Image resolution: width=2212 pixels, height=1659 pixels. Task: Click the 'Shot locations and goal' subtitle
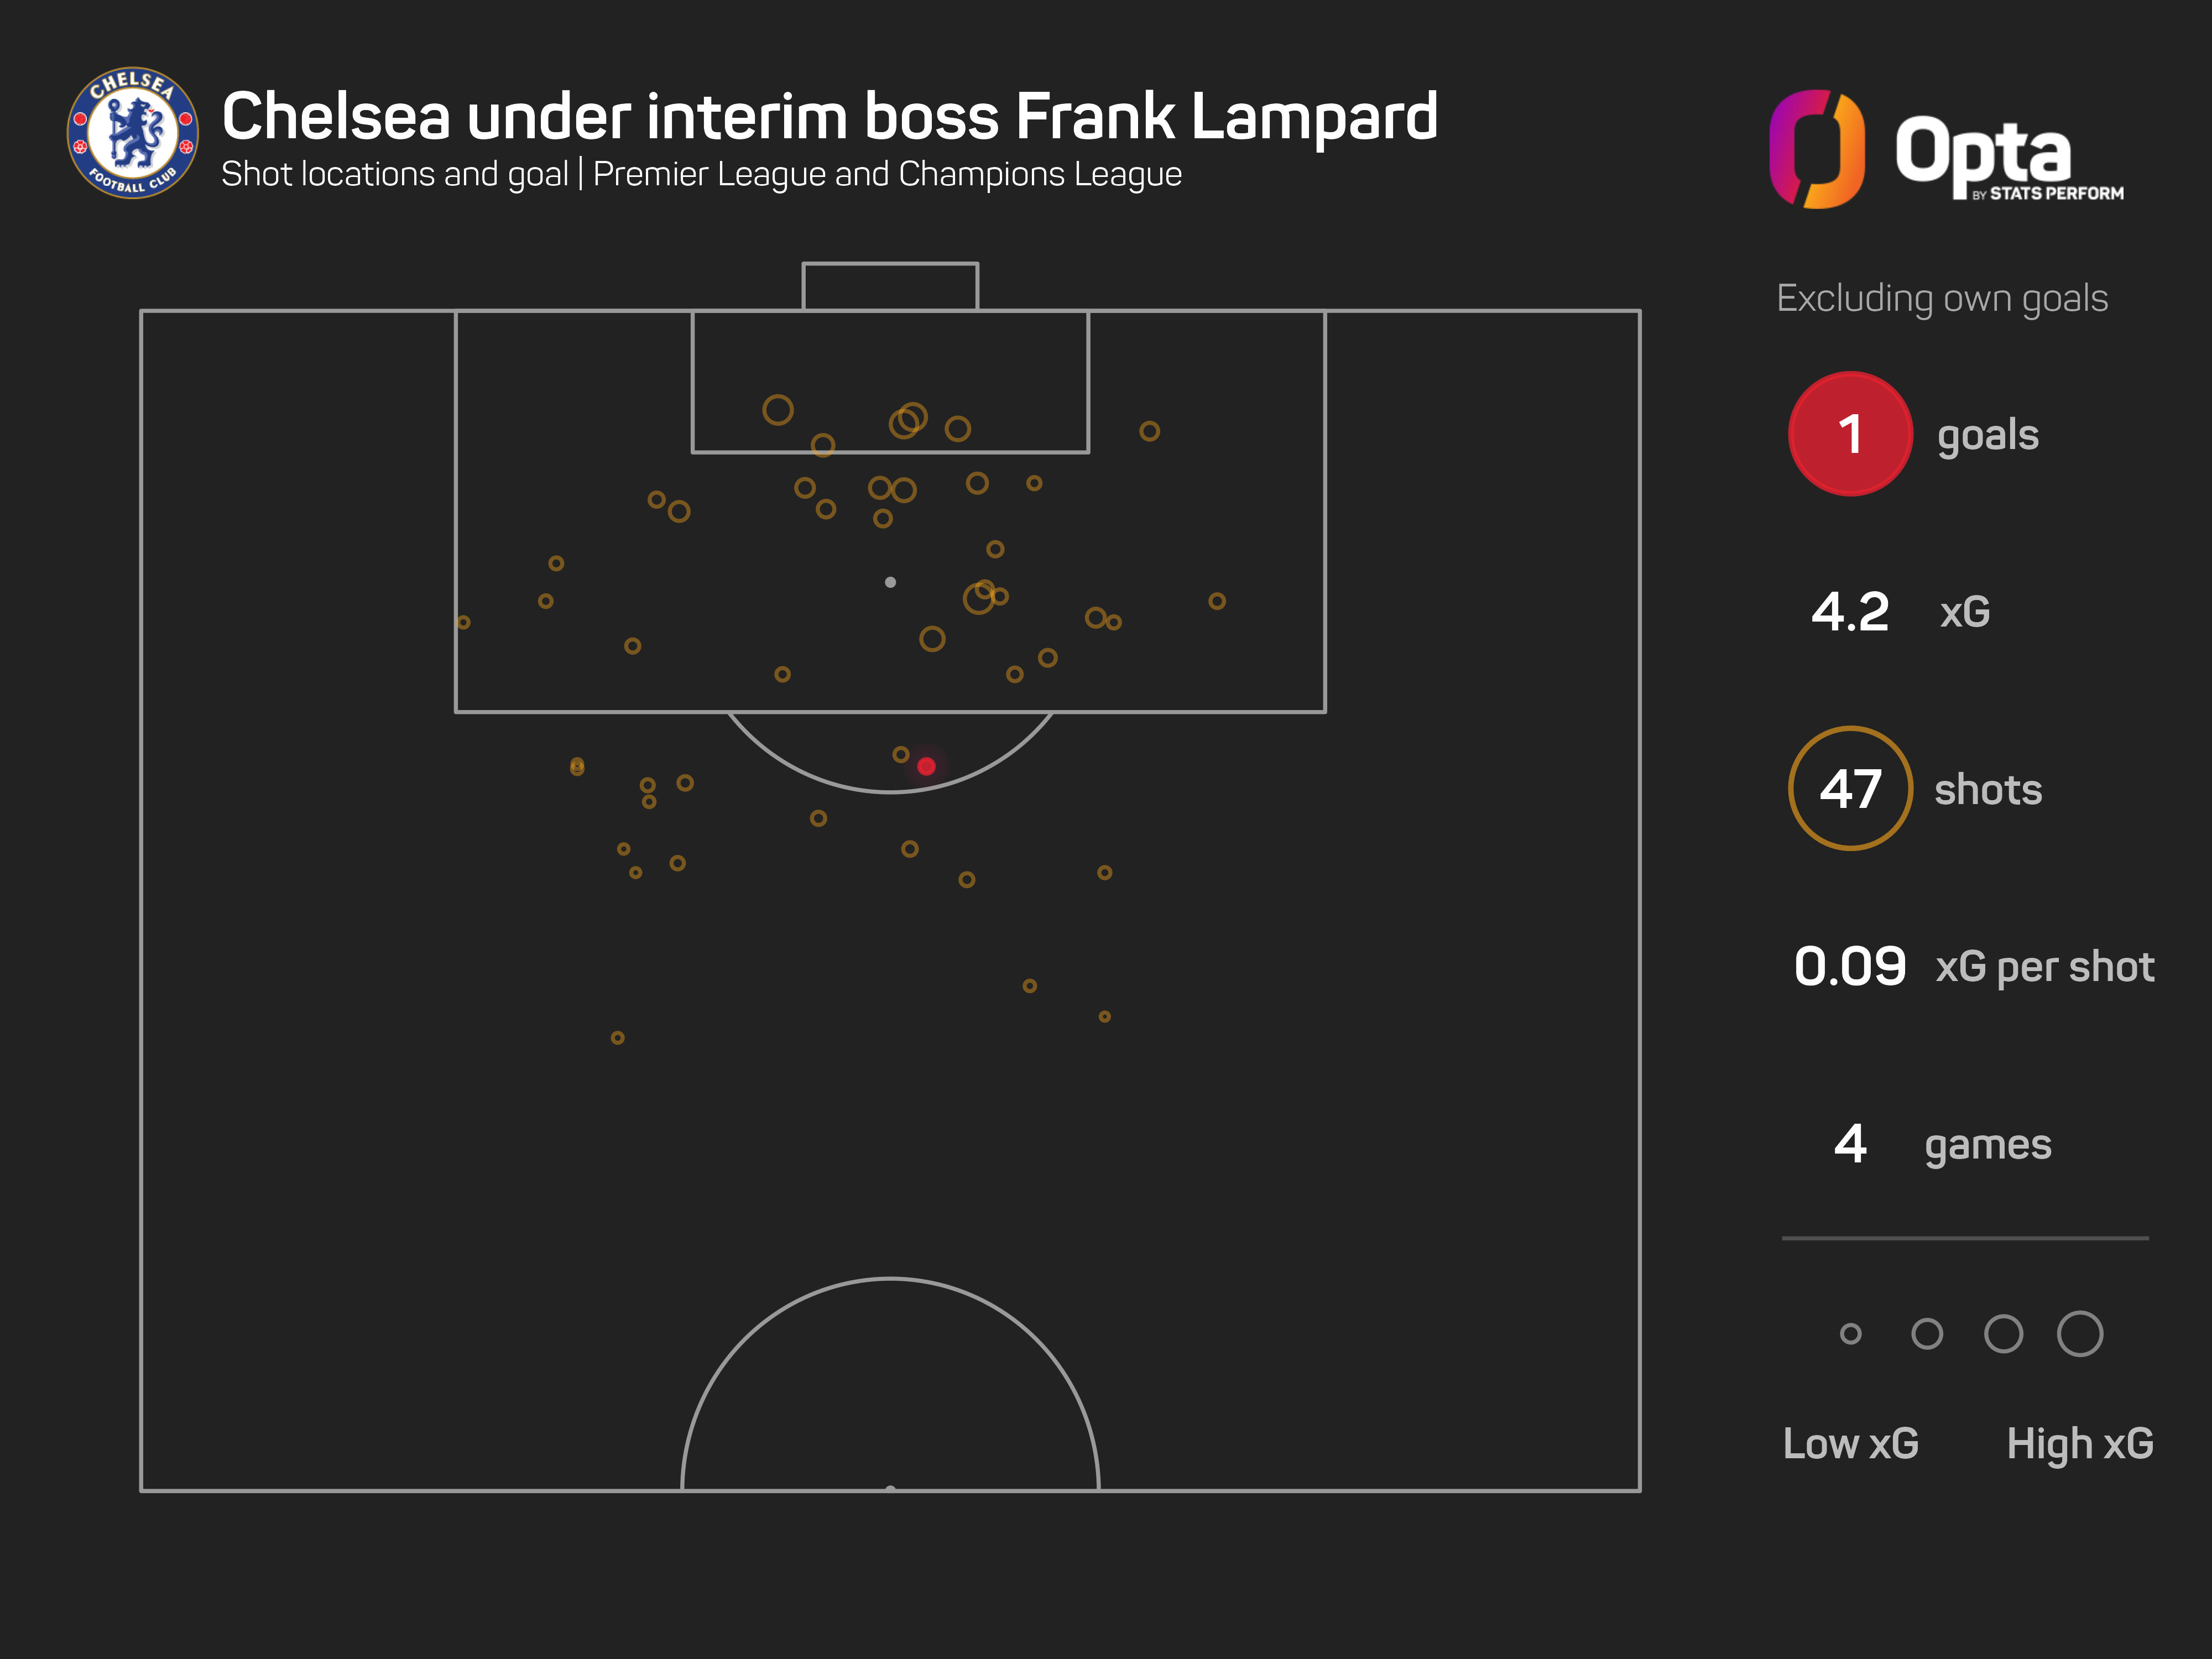[394, 174]
